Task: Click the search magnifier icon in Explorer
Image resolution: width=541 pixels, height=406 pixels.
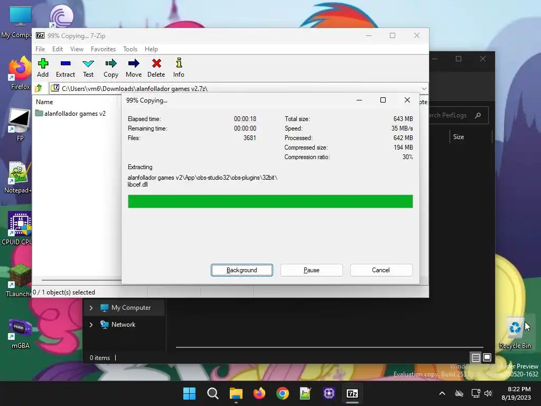Action: 478,115
